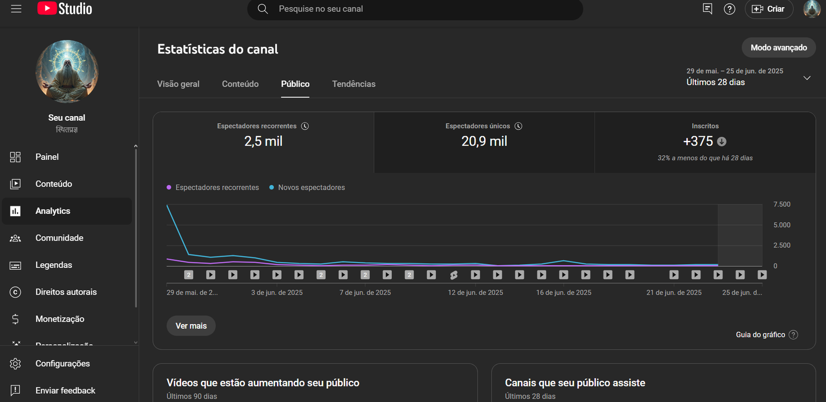The image size is (826, 402).
Task: Click the Shorts marker on the chart timeline
Action: tap(453, 275)
